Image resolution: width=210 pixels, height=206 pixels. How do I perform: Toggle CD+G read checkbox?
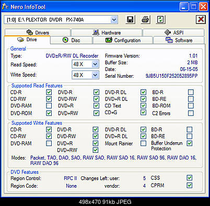(143, 113)
